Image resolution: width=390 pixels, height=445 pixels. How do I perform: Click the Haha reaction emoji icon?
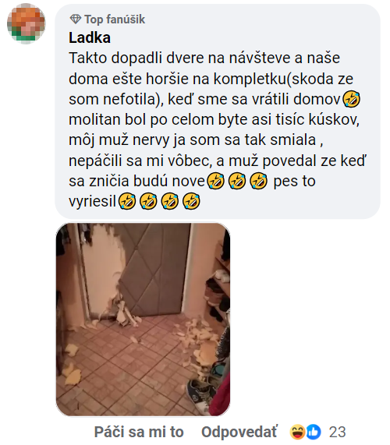[x=297, y=432]
